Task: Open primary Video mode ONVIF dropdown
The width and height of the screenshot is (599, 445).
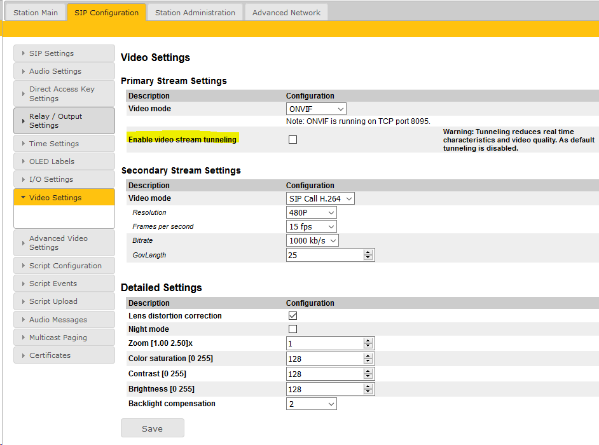Action: click(317, 109)
